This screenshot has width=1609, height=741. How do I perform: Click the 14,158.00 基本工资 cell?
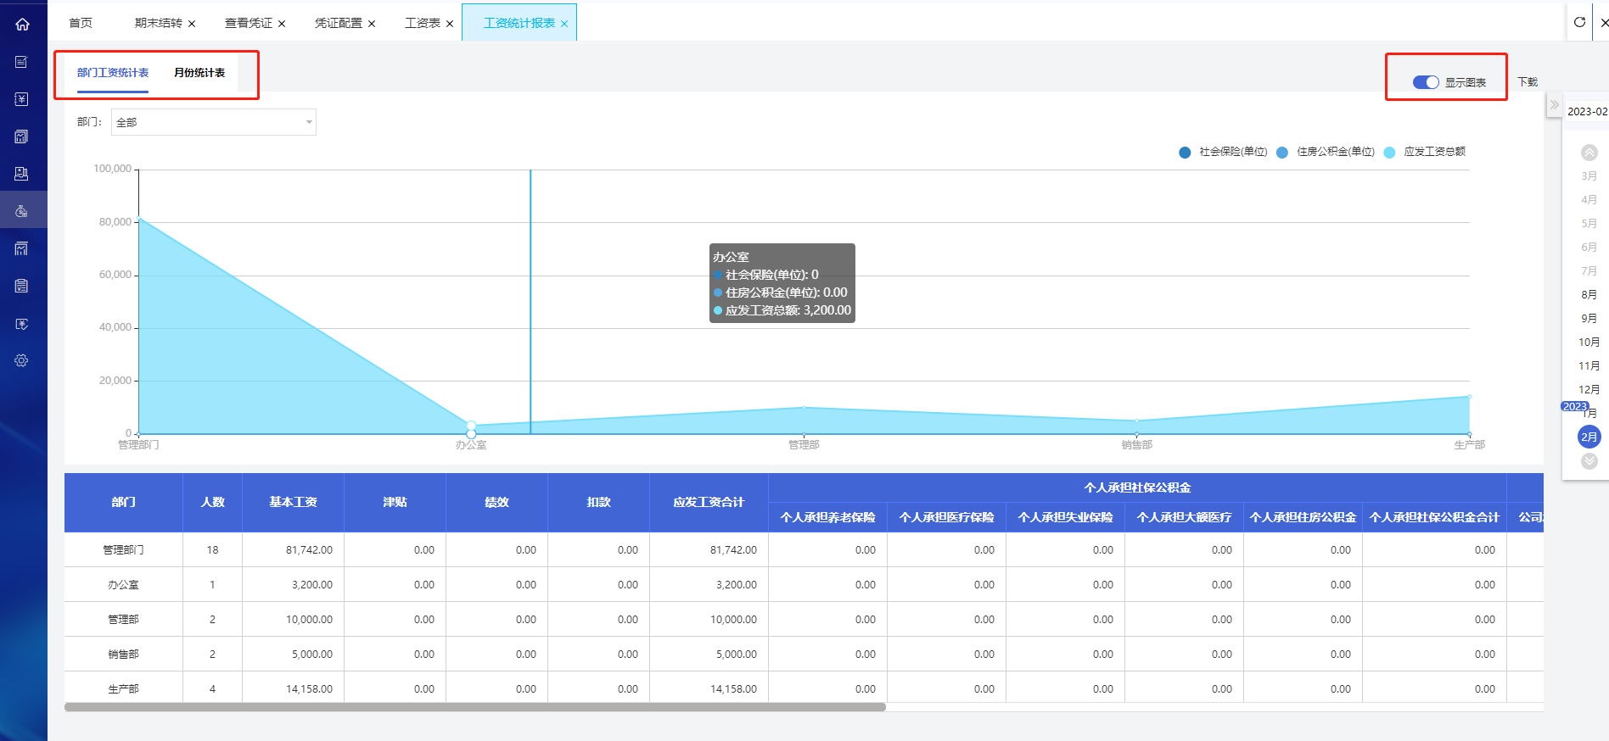(294, 689)
